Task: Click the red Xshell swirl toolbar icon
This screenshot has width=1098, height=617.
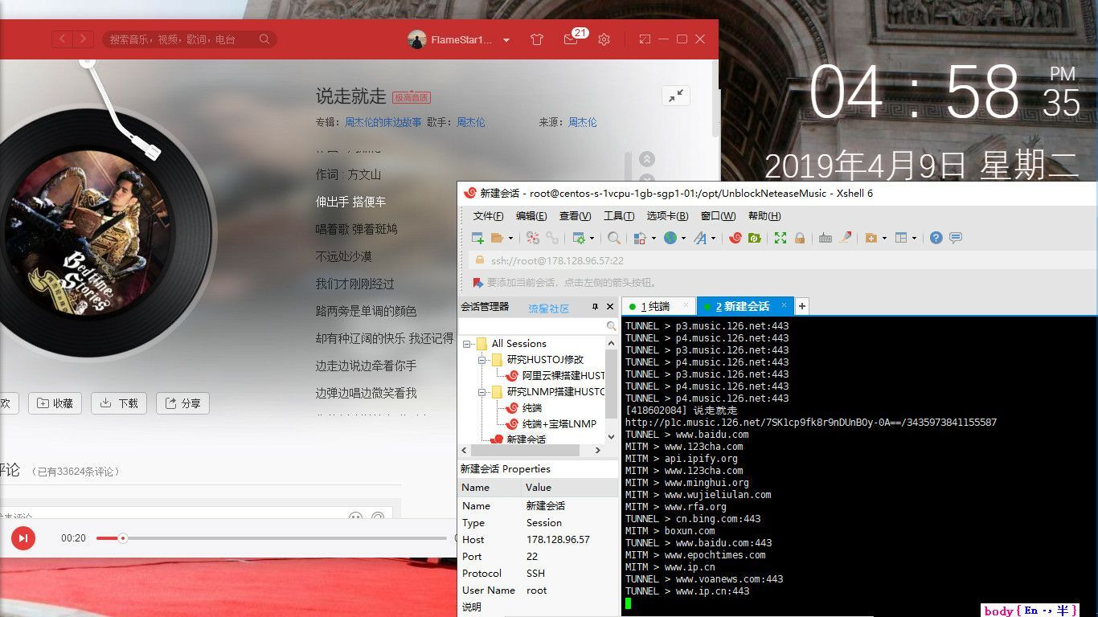Action: 735,238
